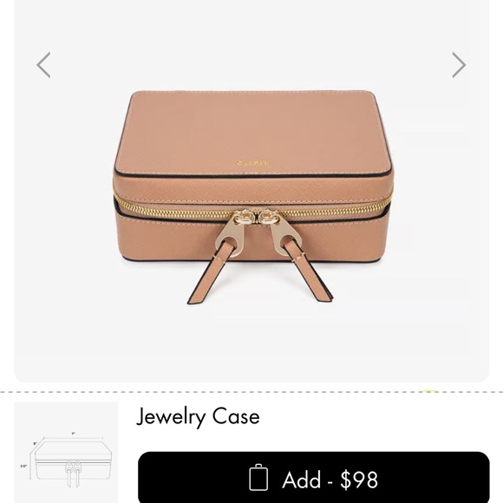Select the 7" width label in diagram

(74, 434)
